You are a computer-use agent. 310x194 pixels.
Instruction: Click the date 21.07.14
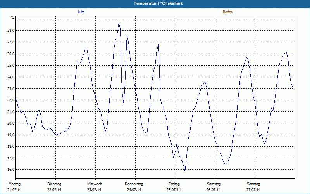click(14, 190)
